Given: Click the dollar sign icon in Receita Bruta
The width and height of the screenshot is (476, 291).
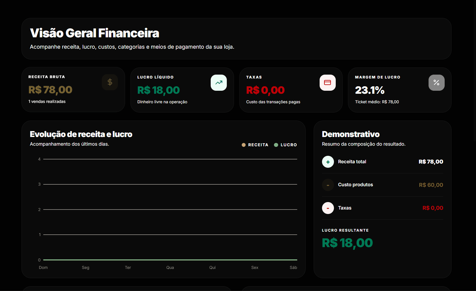Looking at the screenshot, I should click(110, 82).
